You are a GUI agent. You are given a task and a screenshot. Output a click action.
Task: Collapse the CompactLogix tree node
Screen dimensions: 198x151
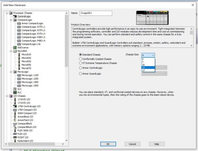11,20
